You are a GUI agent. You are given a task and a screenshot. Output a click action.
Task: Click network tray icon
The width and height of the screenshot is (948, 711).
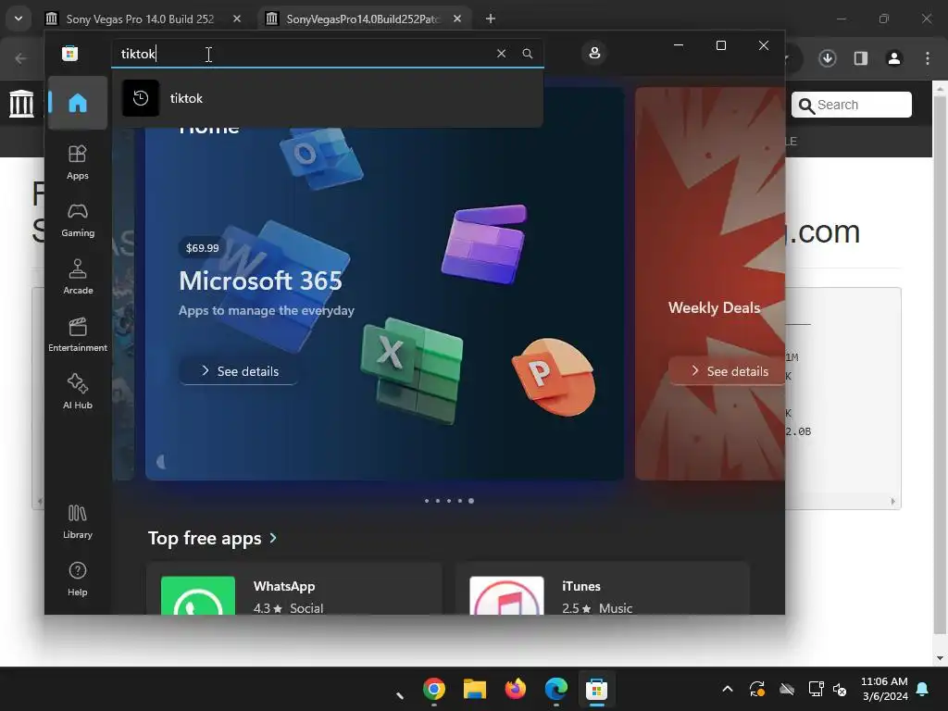(x=817, y=689)
